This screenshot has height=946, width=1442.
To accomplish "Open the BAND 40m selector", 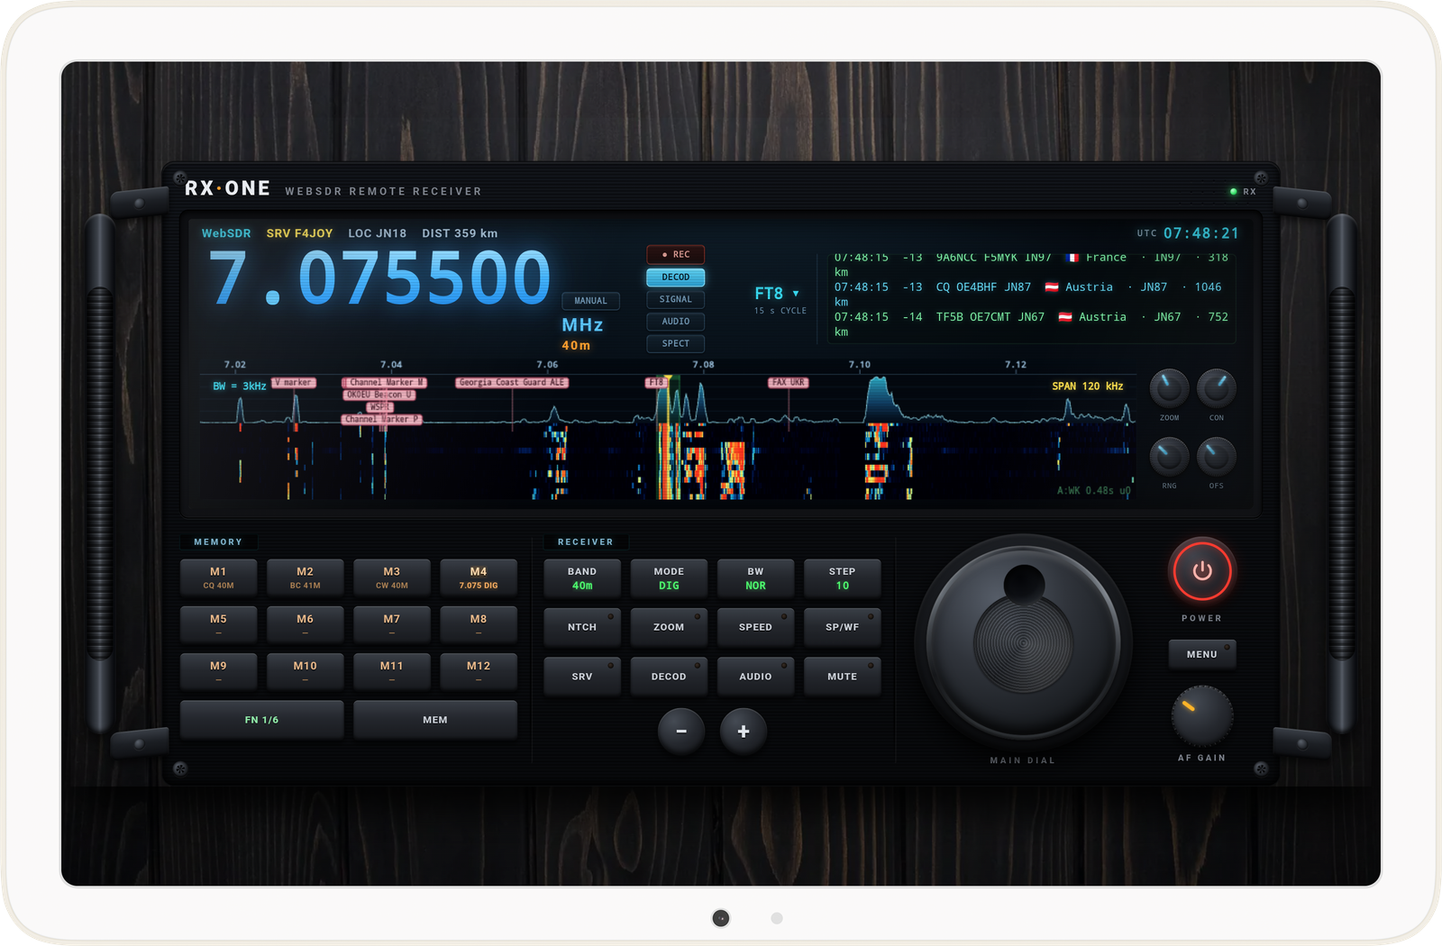I will click(x=582, y=578).
